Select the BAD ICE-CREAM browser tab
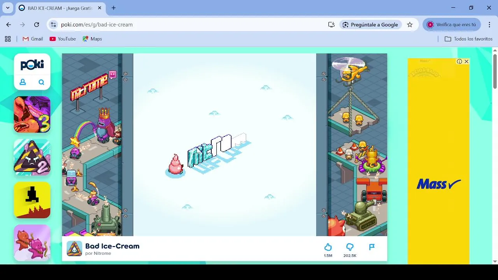 [x=60, y=8]
